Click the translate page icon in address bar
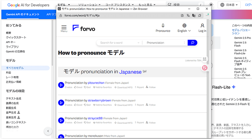This screenshot has height=139, width=252. (x=188, y=16)
